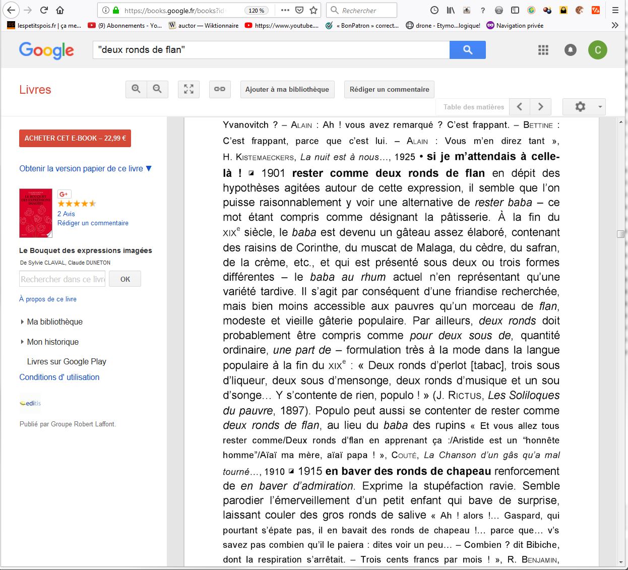Viewport: 628px width, 570px height.
Task: Open the À propos de ce livre link
Action: (48, 299)
